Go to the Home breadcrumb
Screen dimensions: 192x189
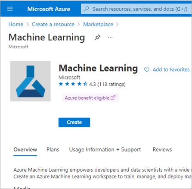[x=16, y=24]
